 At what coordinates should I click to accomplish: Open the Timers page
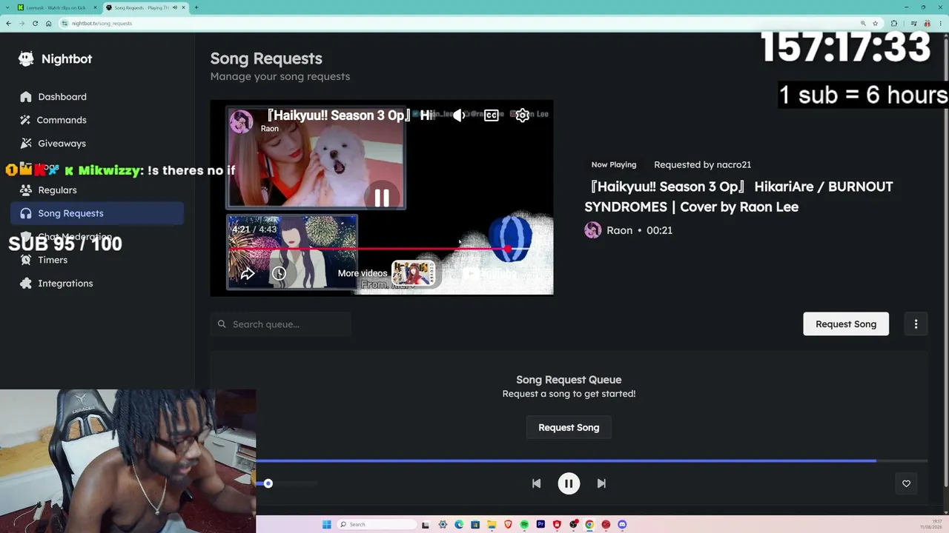(x=97, y=260)
